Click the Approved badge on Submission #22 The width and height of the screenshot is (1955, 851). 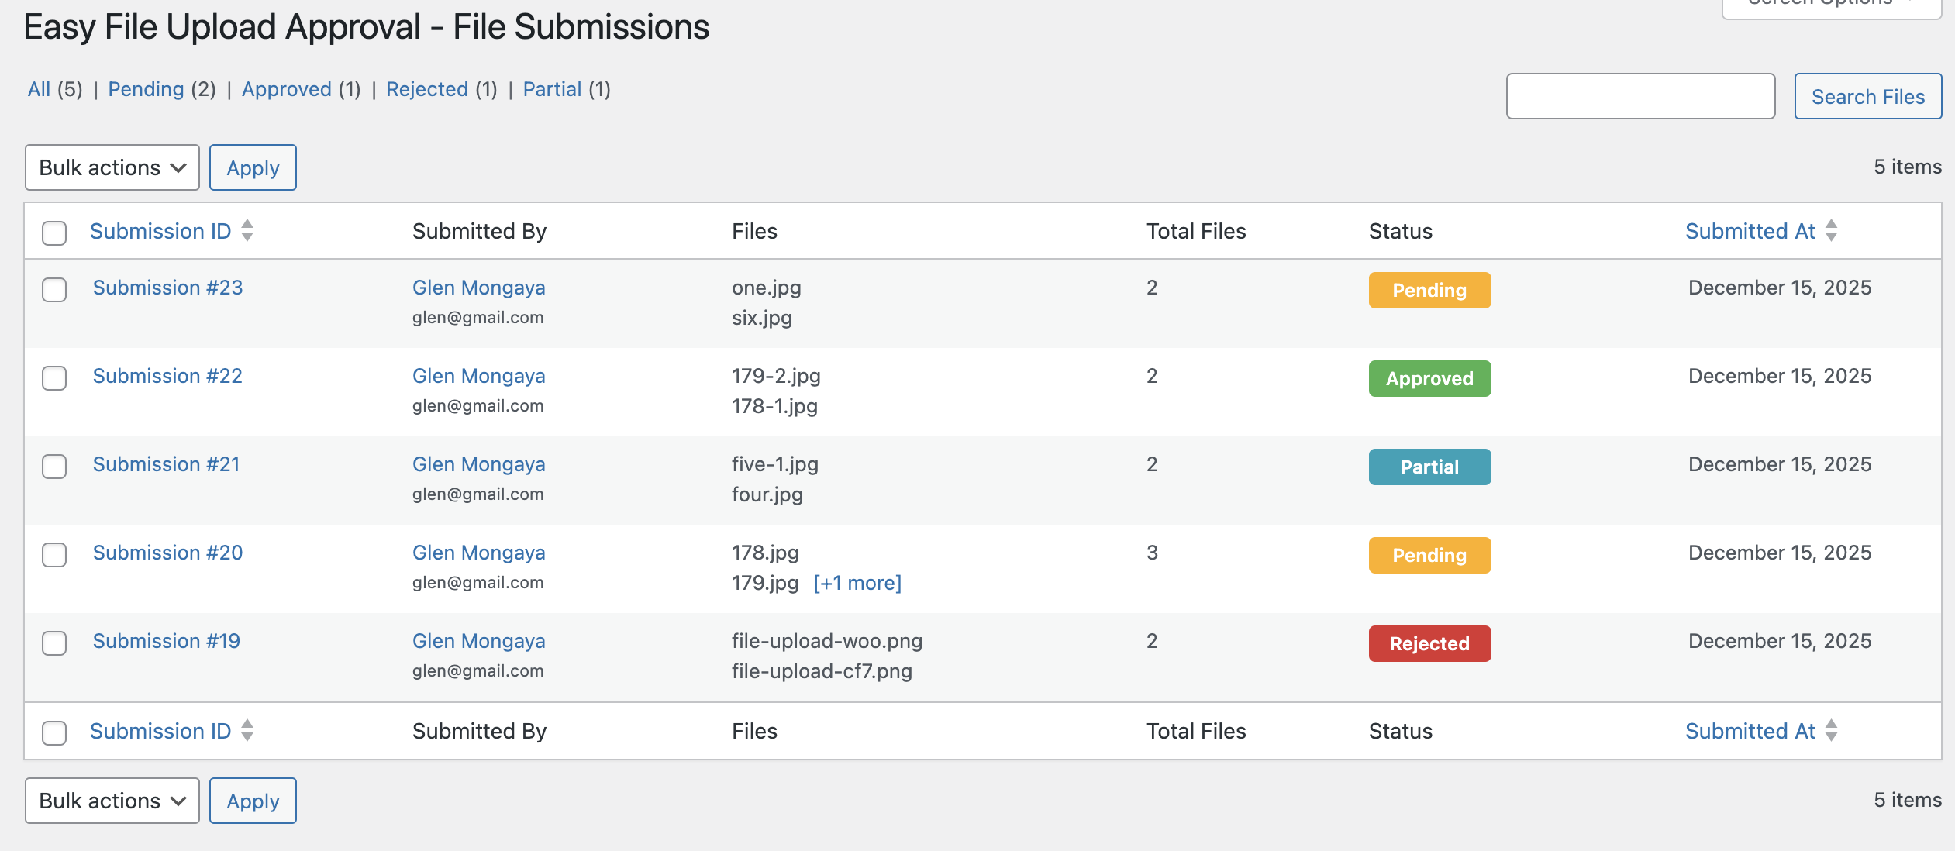pos(1429,379)
